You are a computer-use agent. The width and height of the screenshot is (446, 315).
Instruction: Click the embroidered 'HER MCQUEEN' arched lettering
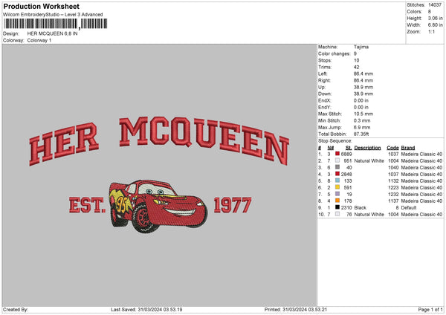point(159,141)
